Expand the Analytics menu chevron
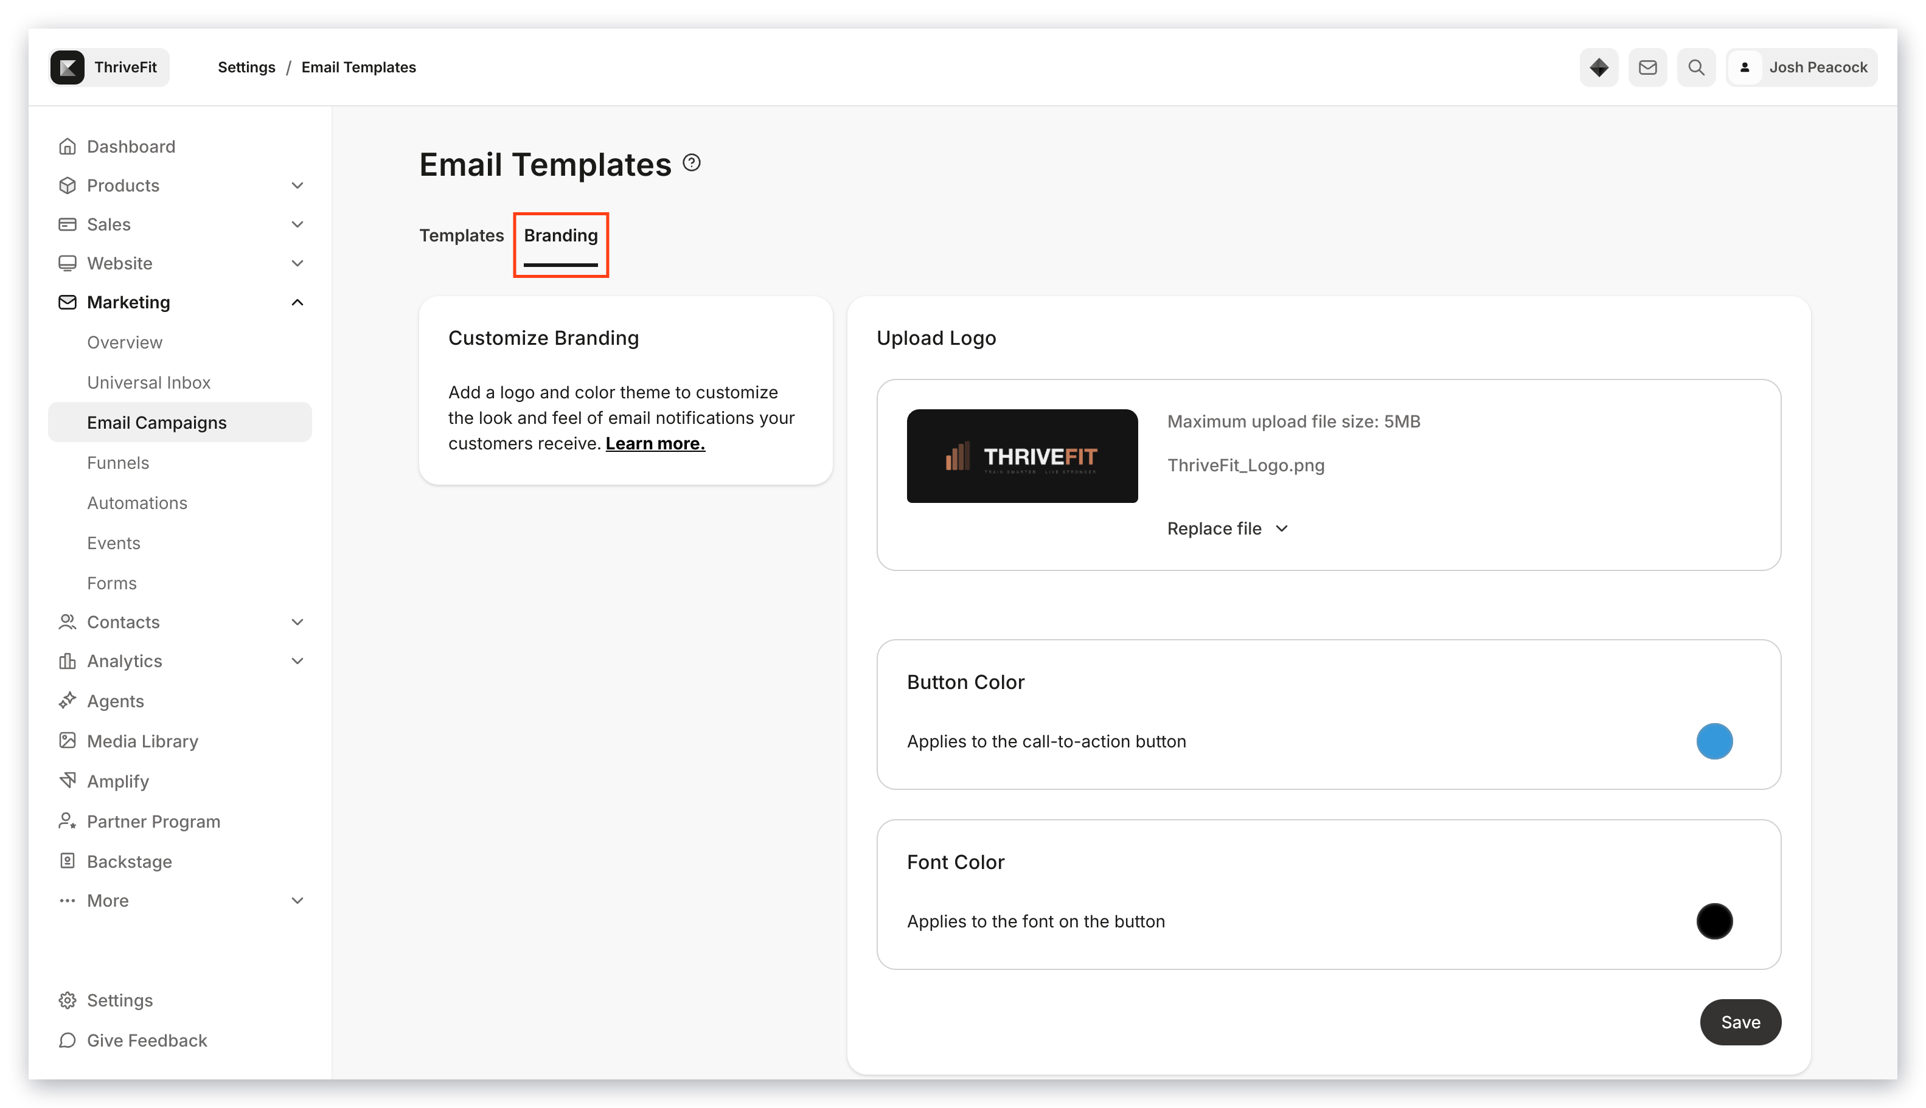The width and height of the screenshot is (1926, 1108). tap(297, 660)
